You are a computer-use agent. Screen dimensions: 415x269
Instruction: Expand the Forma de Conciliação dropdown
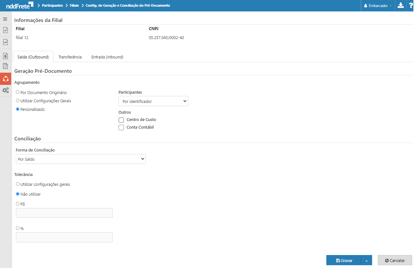[x=81, y=159]
